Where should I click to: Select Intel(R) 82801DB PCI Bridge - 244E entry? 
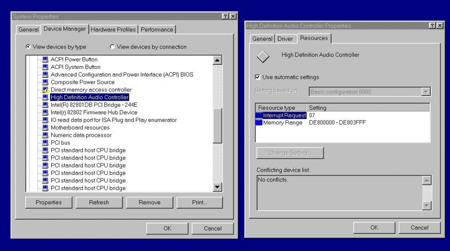click(94, 105)
